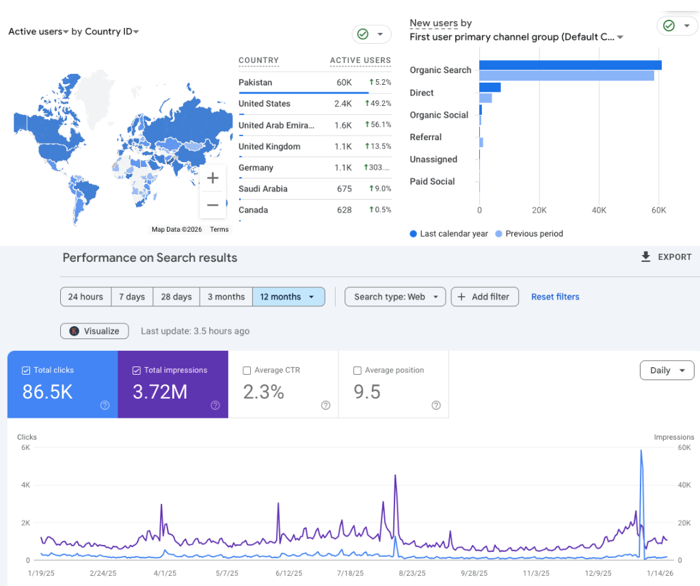Enable the Average position checkbox

pos(357,370)
